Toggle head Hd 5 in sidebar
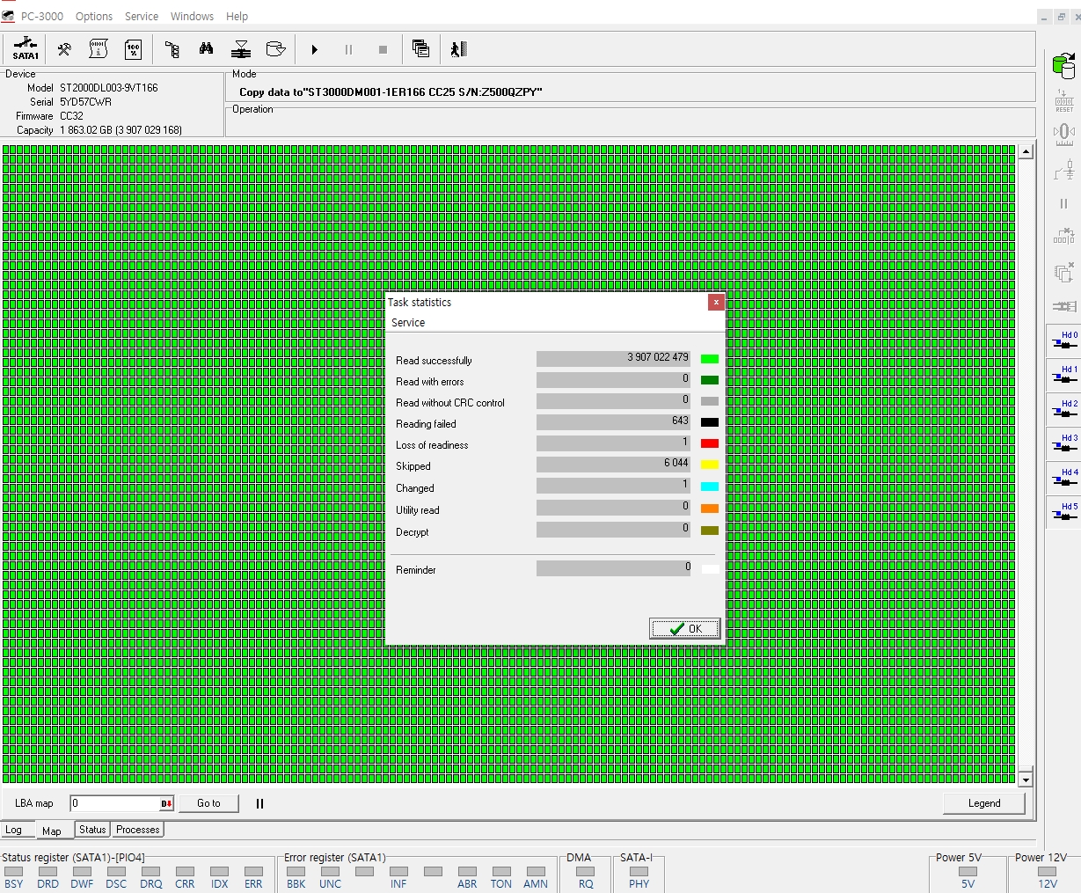This screenshot has height=893, width=1081. 1064,513
